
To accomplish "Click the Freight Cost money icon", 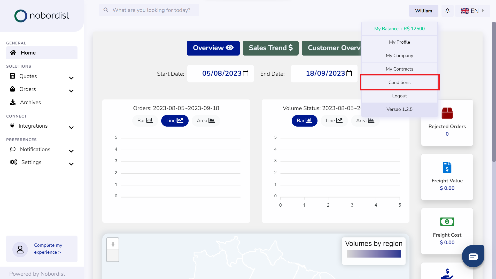I will [447, 222].
